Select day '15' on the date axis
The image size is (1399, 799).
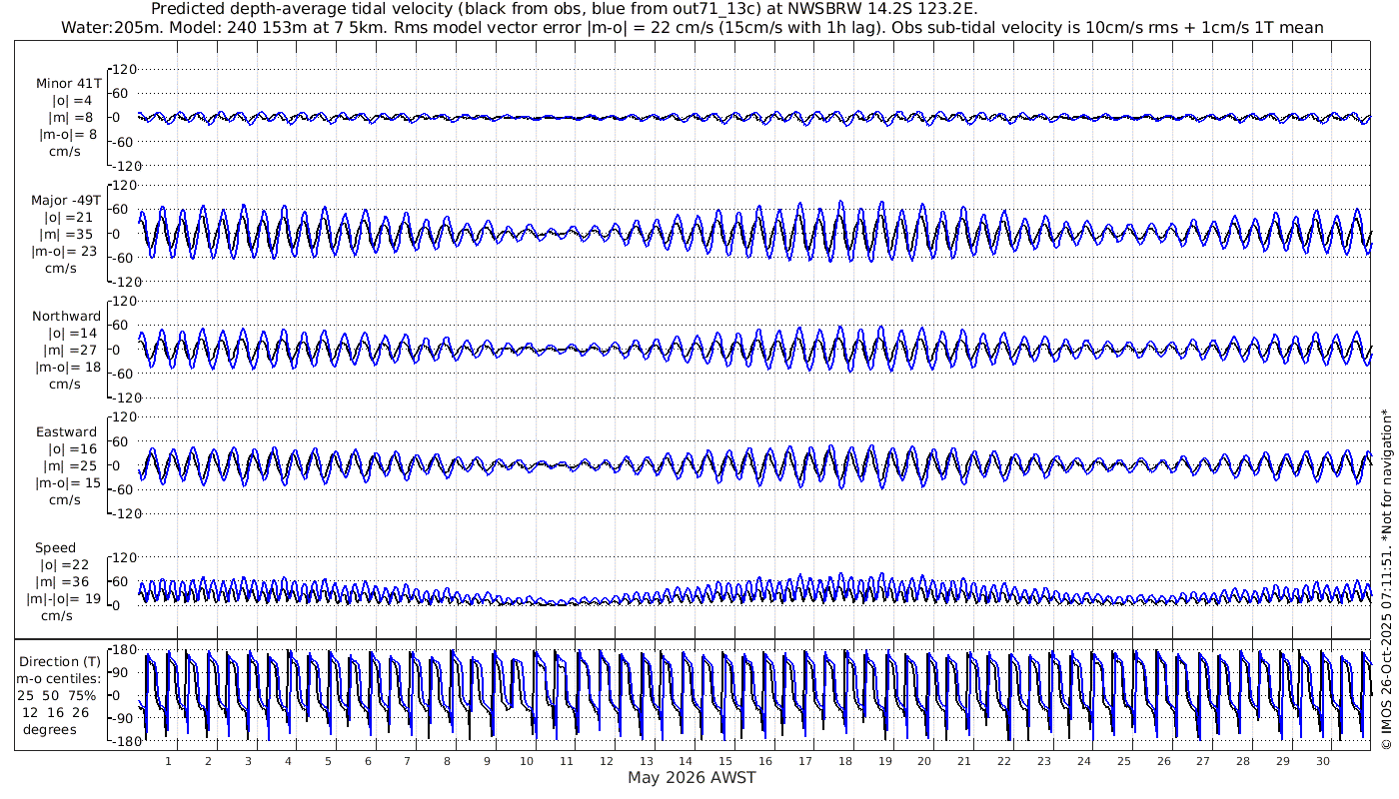click(725, 761)
